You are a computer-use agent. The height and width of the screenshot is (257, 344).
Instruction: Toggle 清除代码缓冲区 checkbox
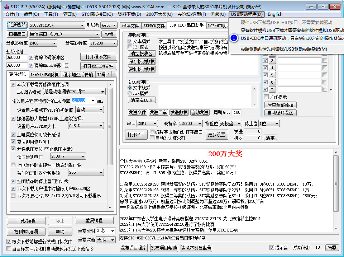click(x=31, y=57)
